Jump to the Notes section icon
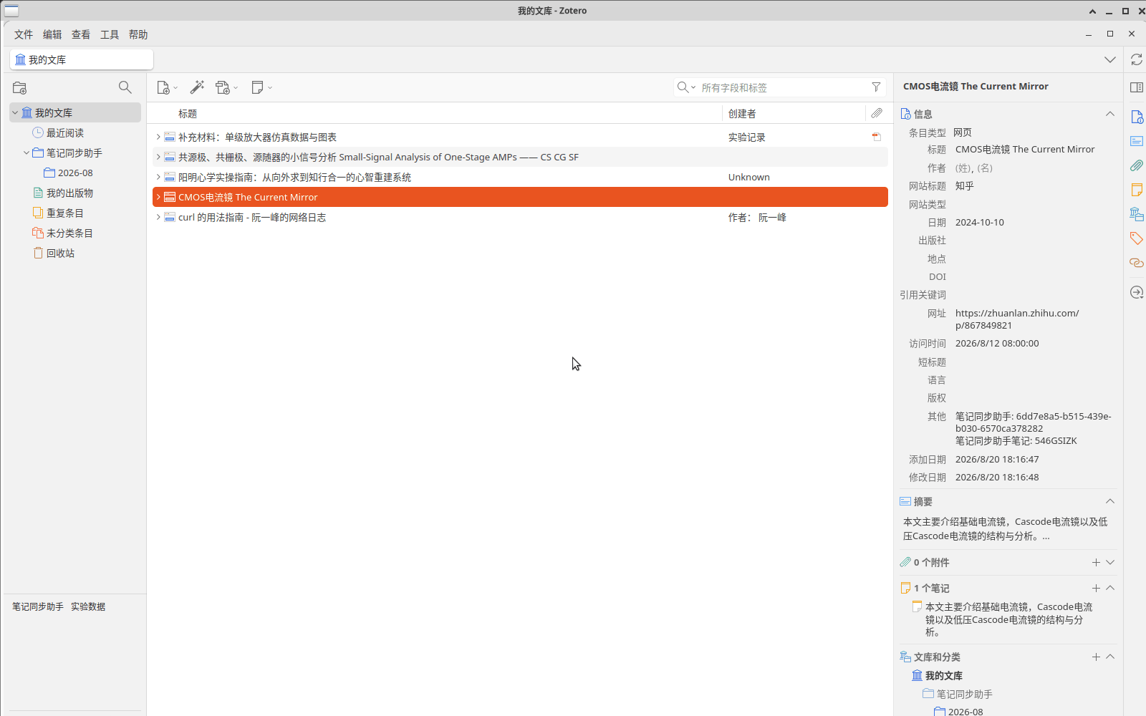The image size is (1146, 716). [x=1136, y=190]
